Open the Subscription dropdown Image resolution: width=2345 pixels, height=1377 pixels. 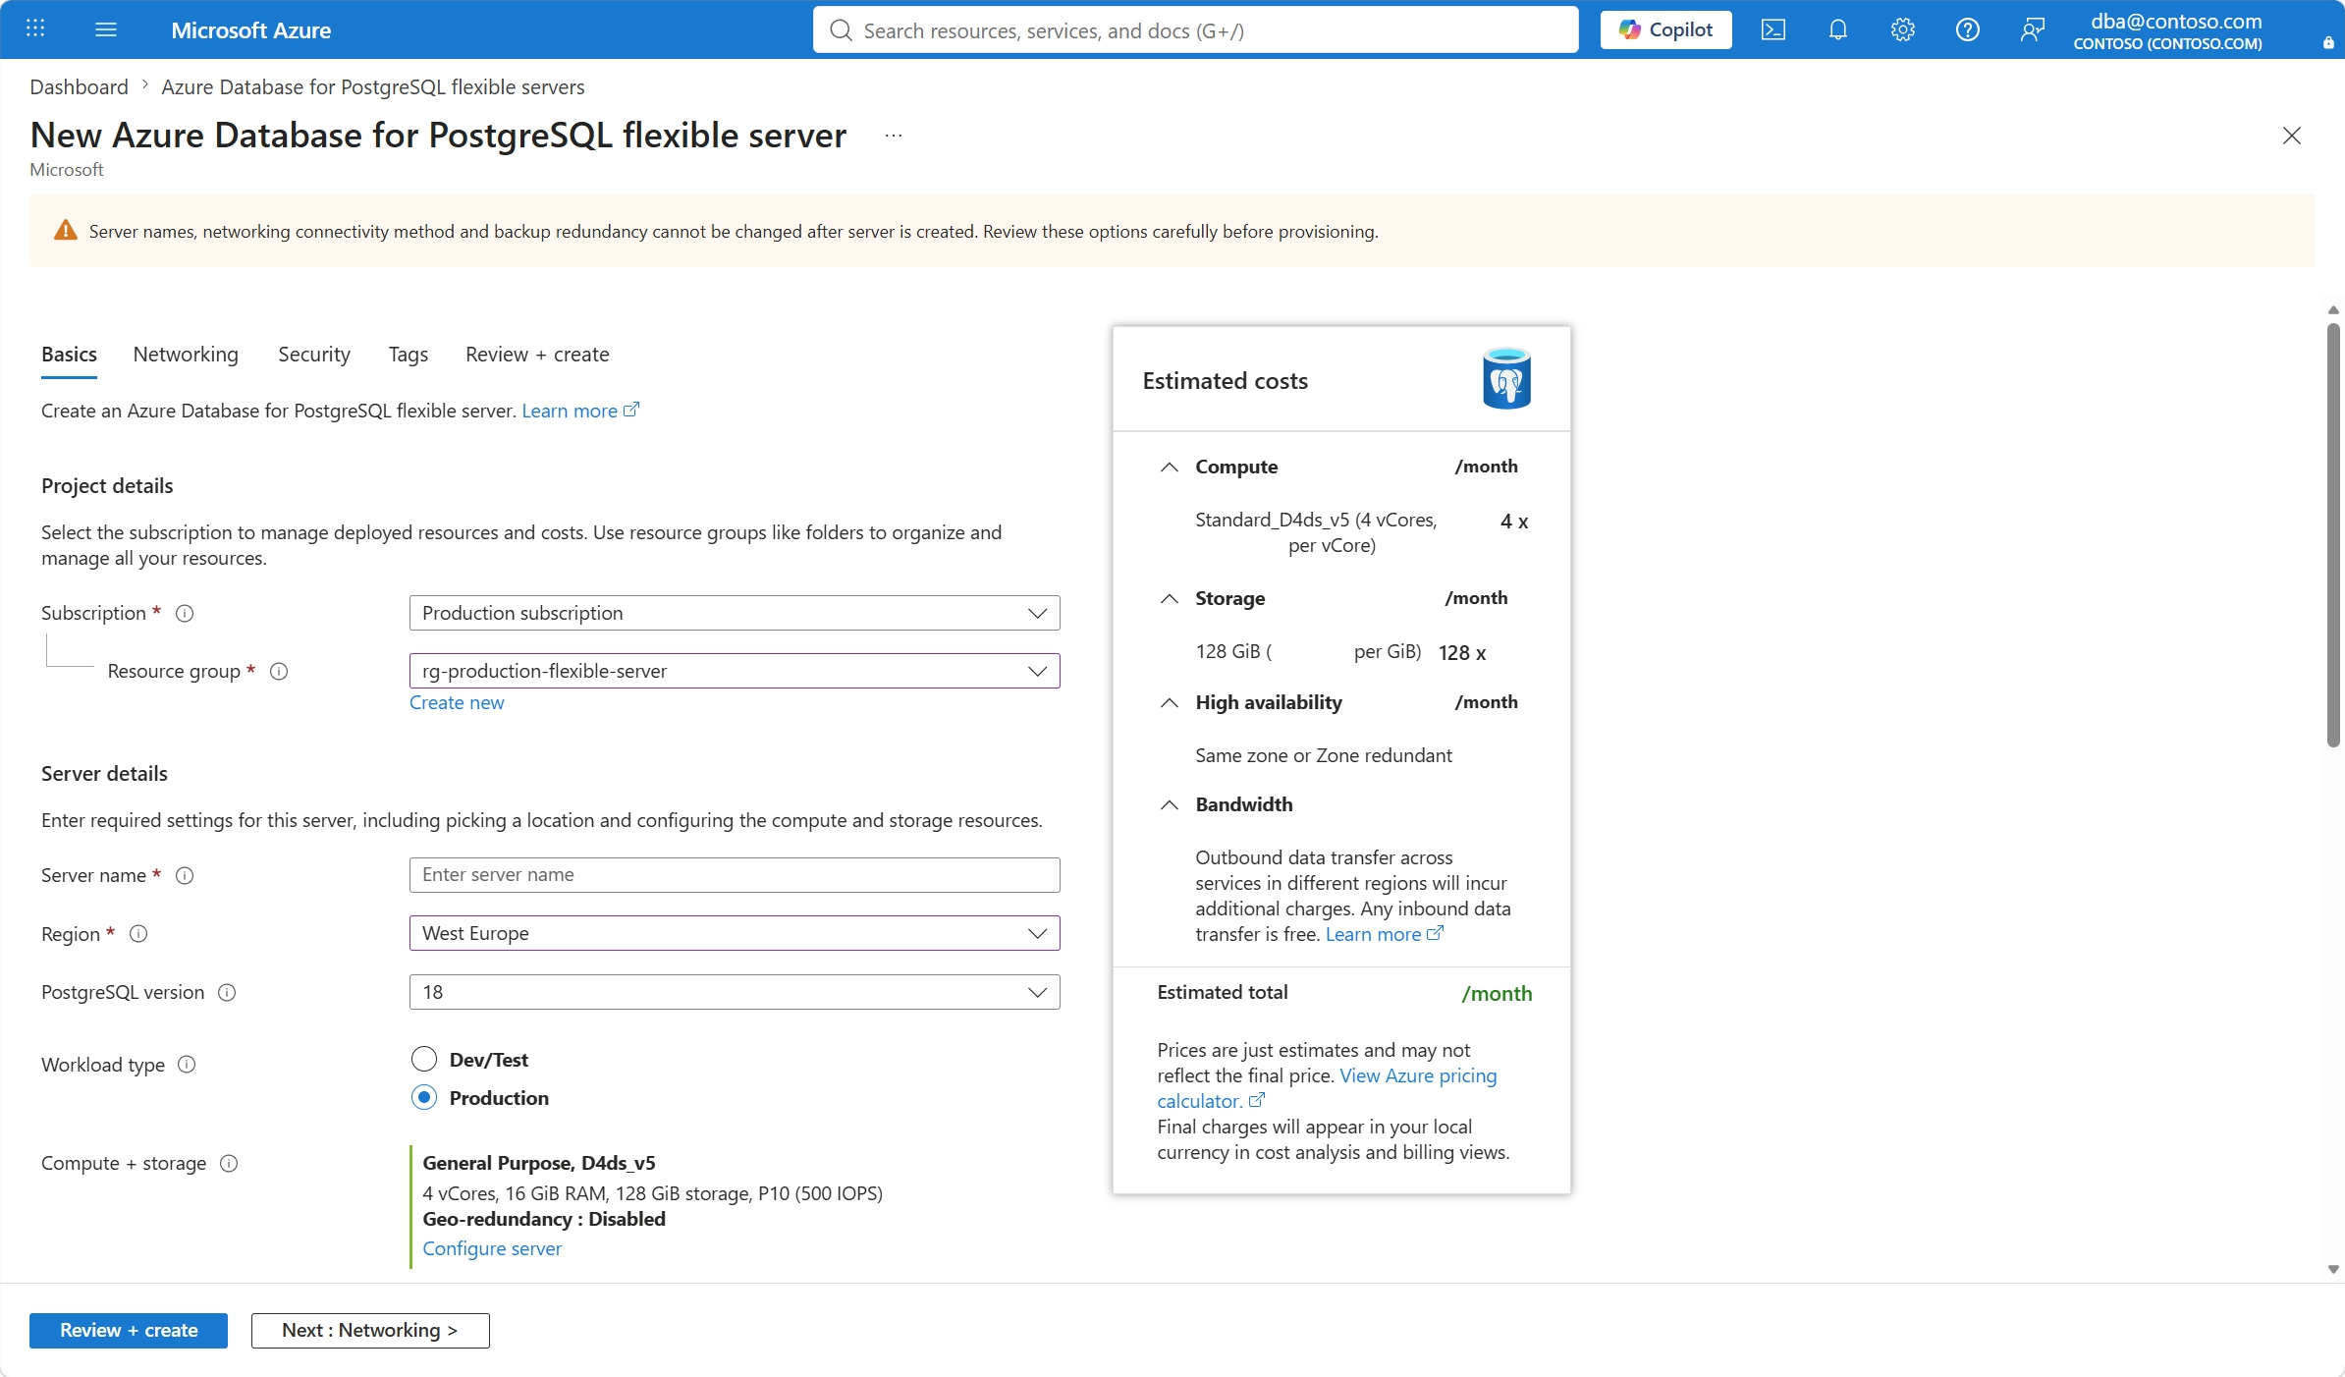[735, 613]
